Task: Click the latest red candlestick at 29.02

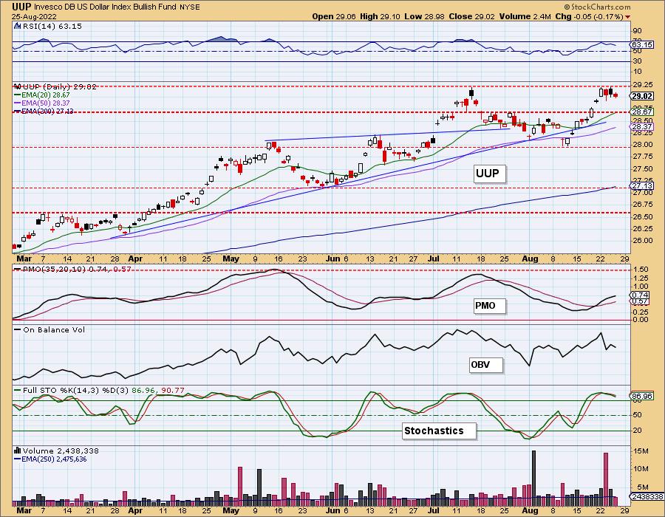Action: [x=615, y=95]
